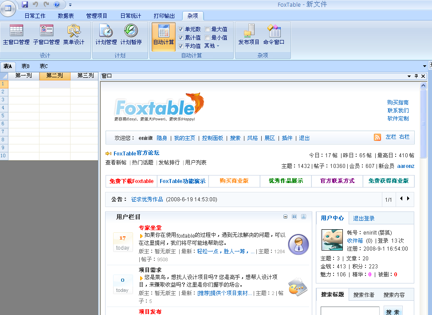432x315 pixels.
Task: Click the 搜 索 button
Action: point(393,311)
